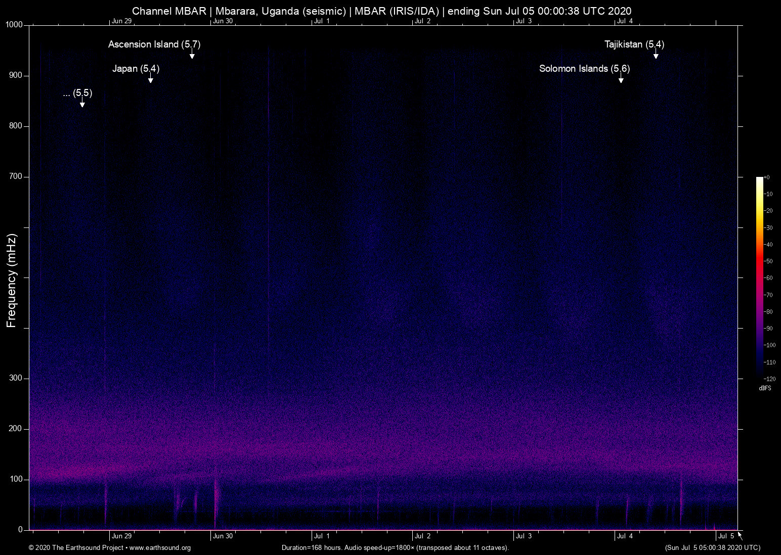Click the Frequency (mHz) axis label
Image resolution: width=781 pixels, height=555 pixels.
(x=12, y=281)
